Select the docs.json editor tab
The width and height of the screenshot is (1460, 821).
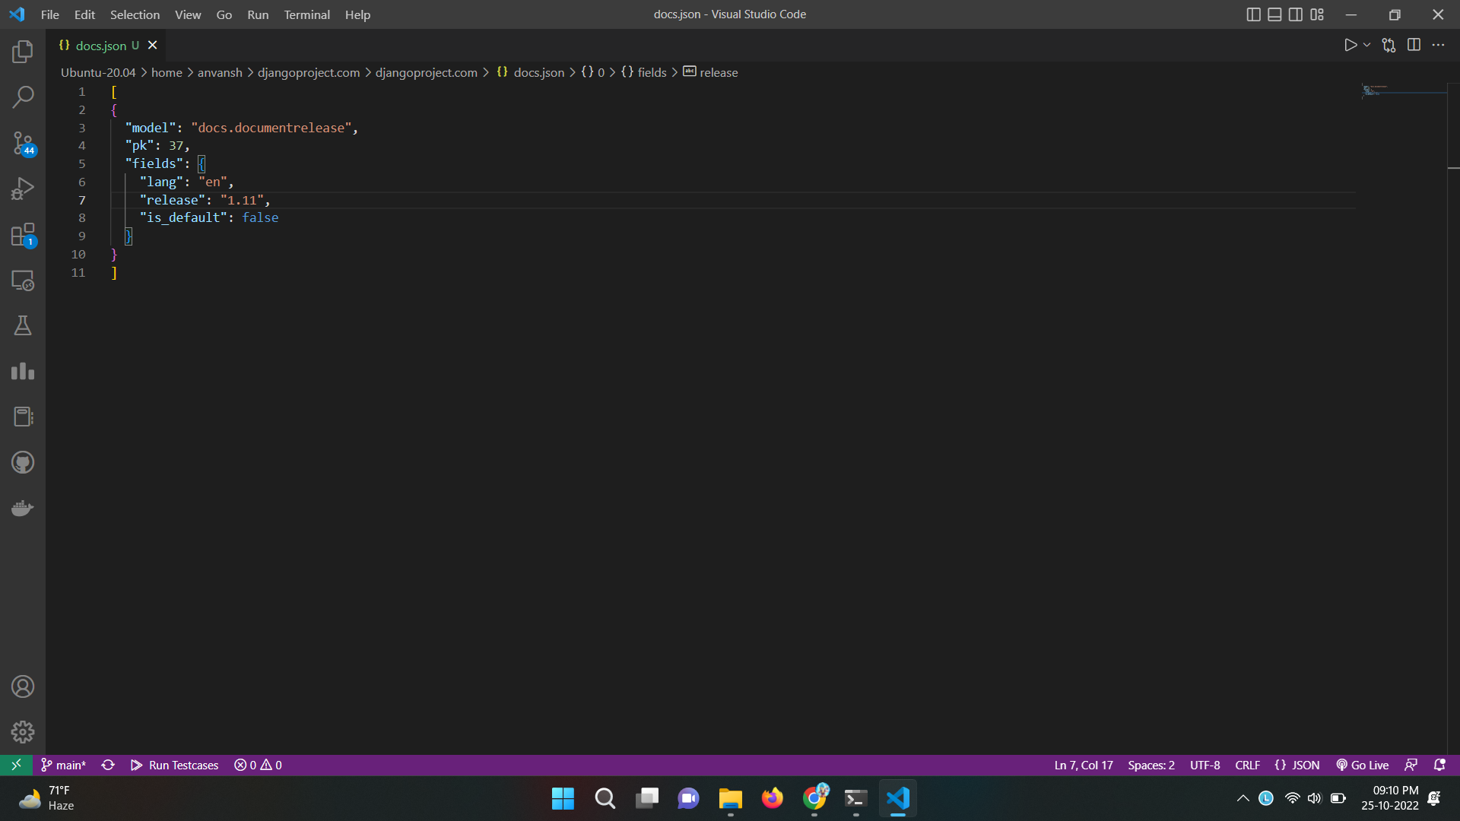(x=102, y=46)
